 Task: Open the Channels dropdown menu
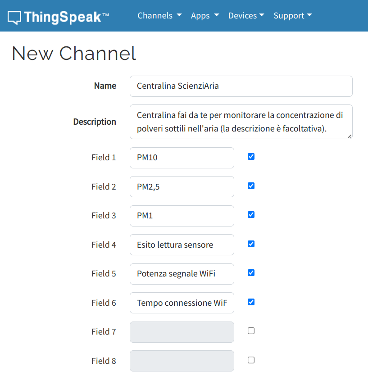(x=159, y=16)
